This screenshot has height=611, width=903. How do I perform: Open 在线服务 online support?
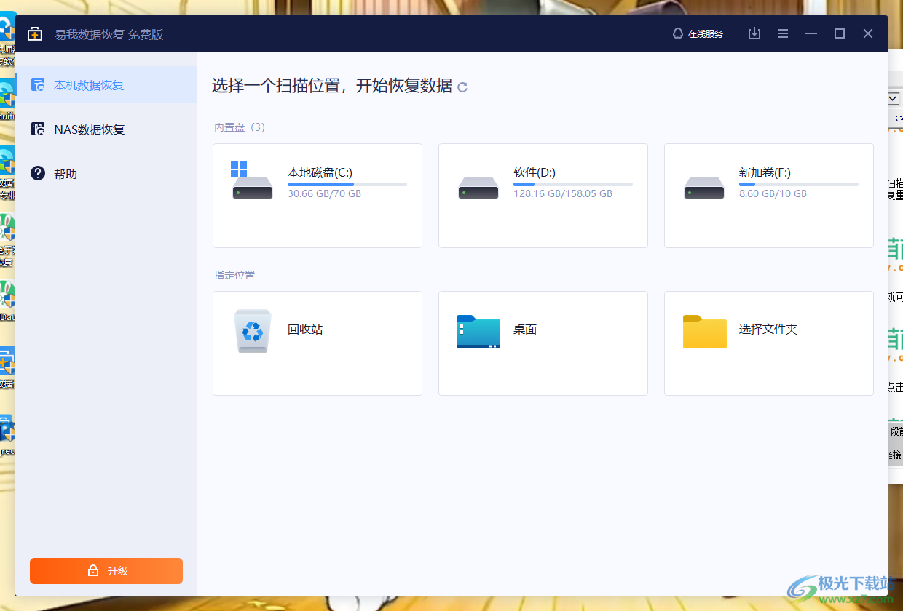698,33
